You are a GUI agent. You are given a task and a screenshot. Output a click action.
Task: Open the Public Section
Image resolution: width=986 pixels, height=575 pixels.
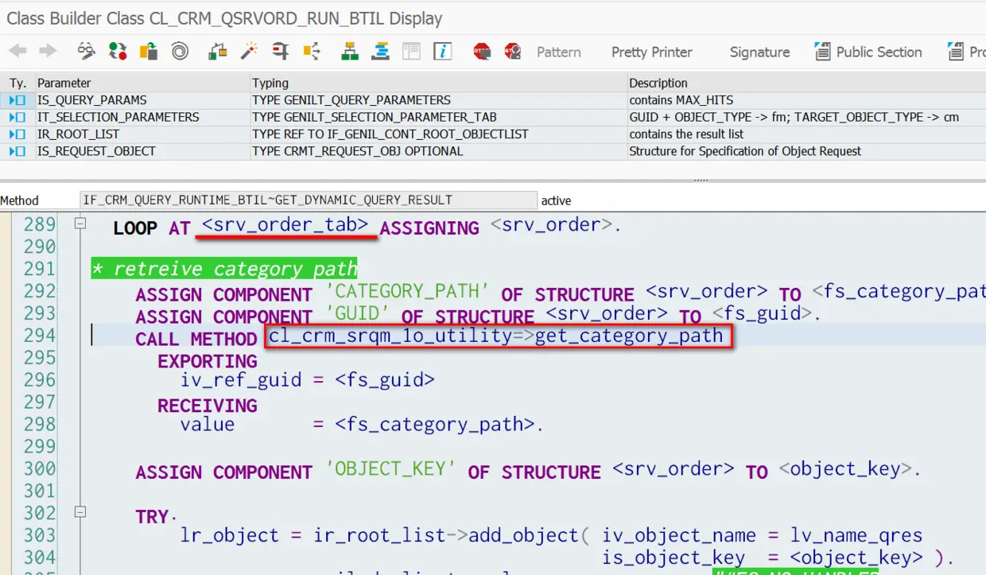pyautogui.click(x=868, y=52)
